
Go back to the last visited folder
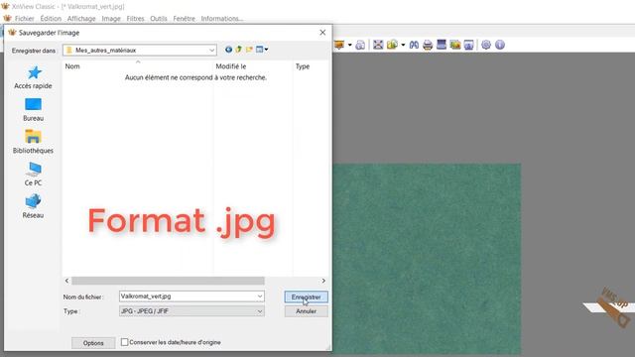click(228, 50)
